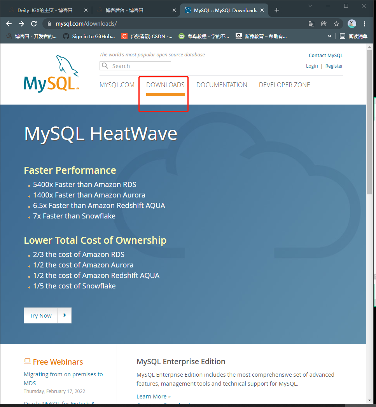Click Learn More link
The width and height of the screenshot is (376, 407).
[x=154, y=397]
